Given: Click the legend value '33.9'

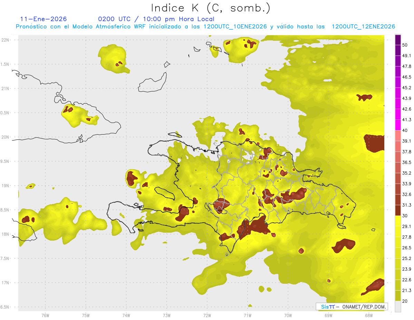Looking at the screenshot, I should point(407,184).
